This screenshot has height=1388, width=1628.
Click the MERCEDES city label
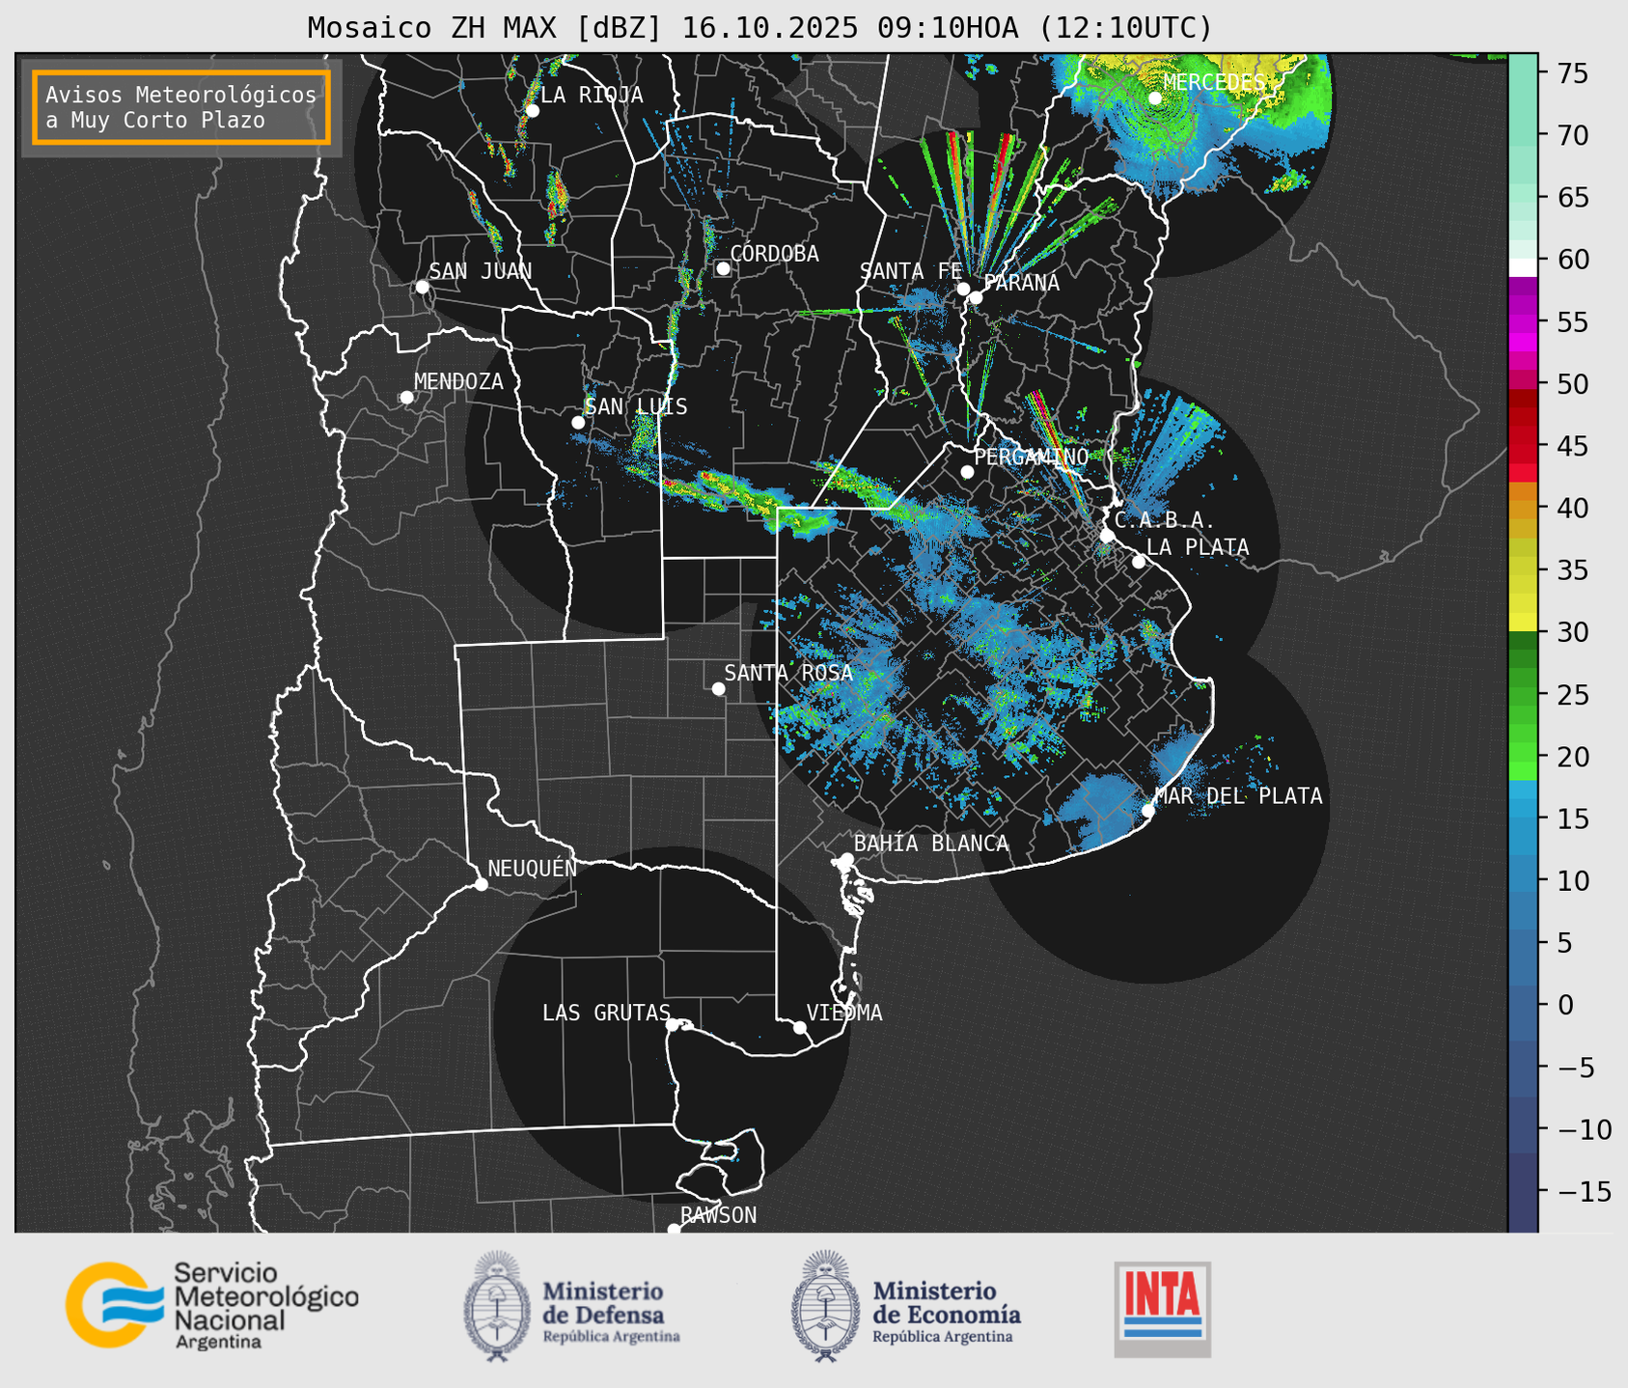(1214, 83)
